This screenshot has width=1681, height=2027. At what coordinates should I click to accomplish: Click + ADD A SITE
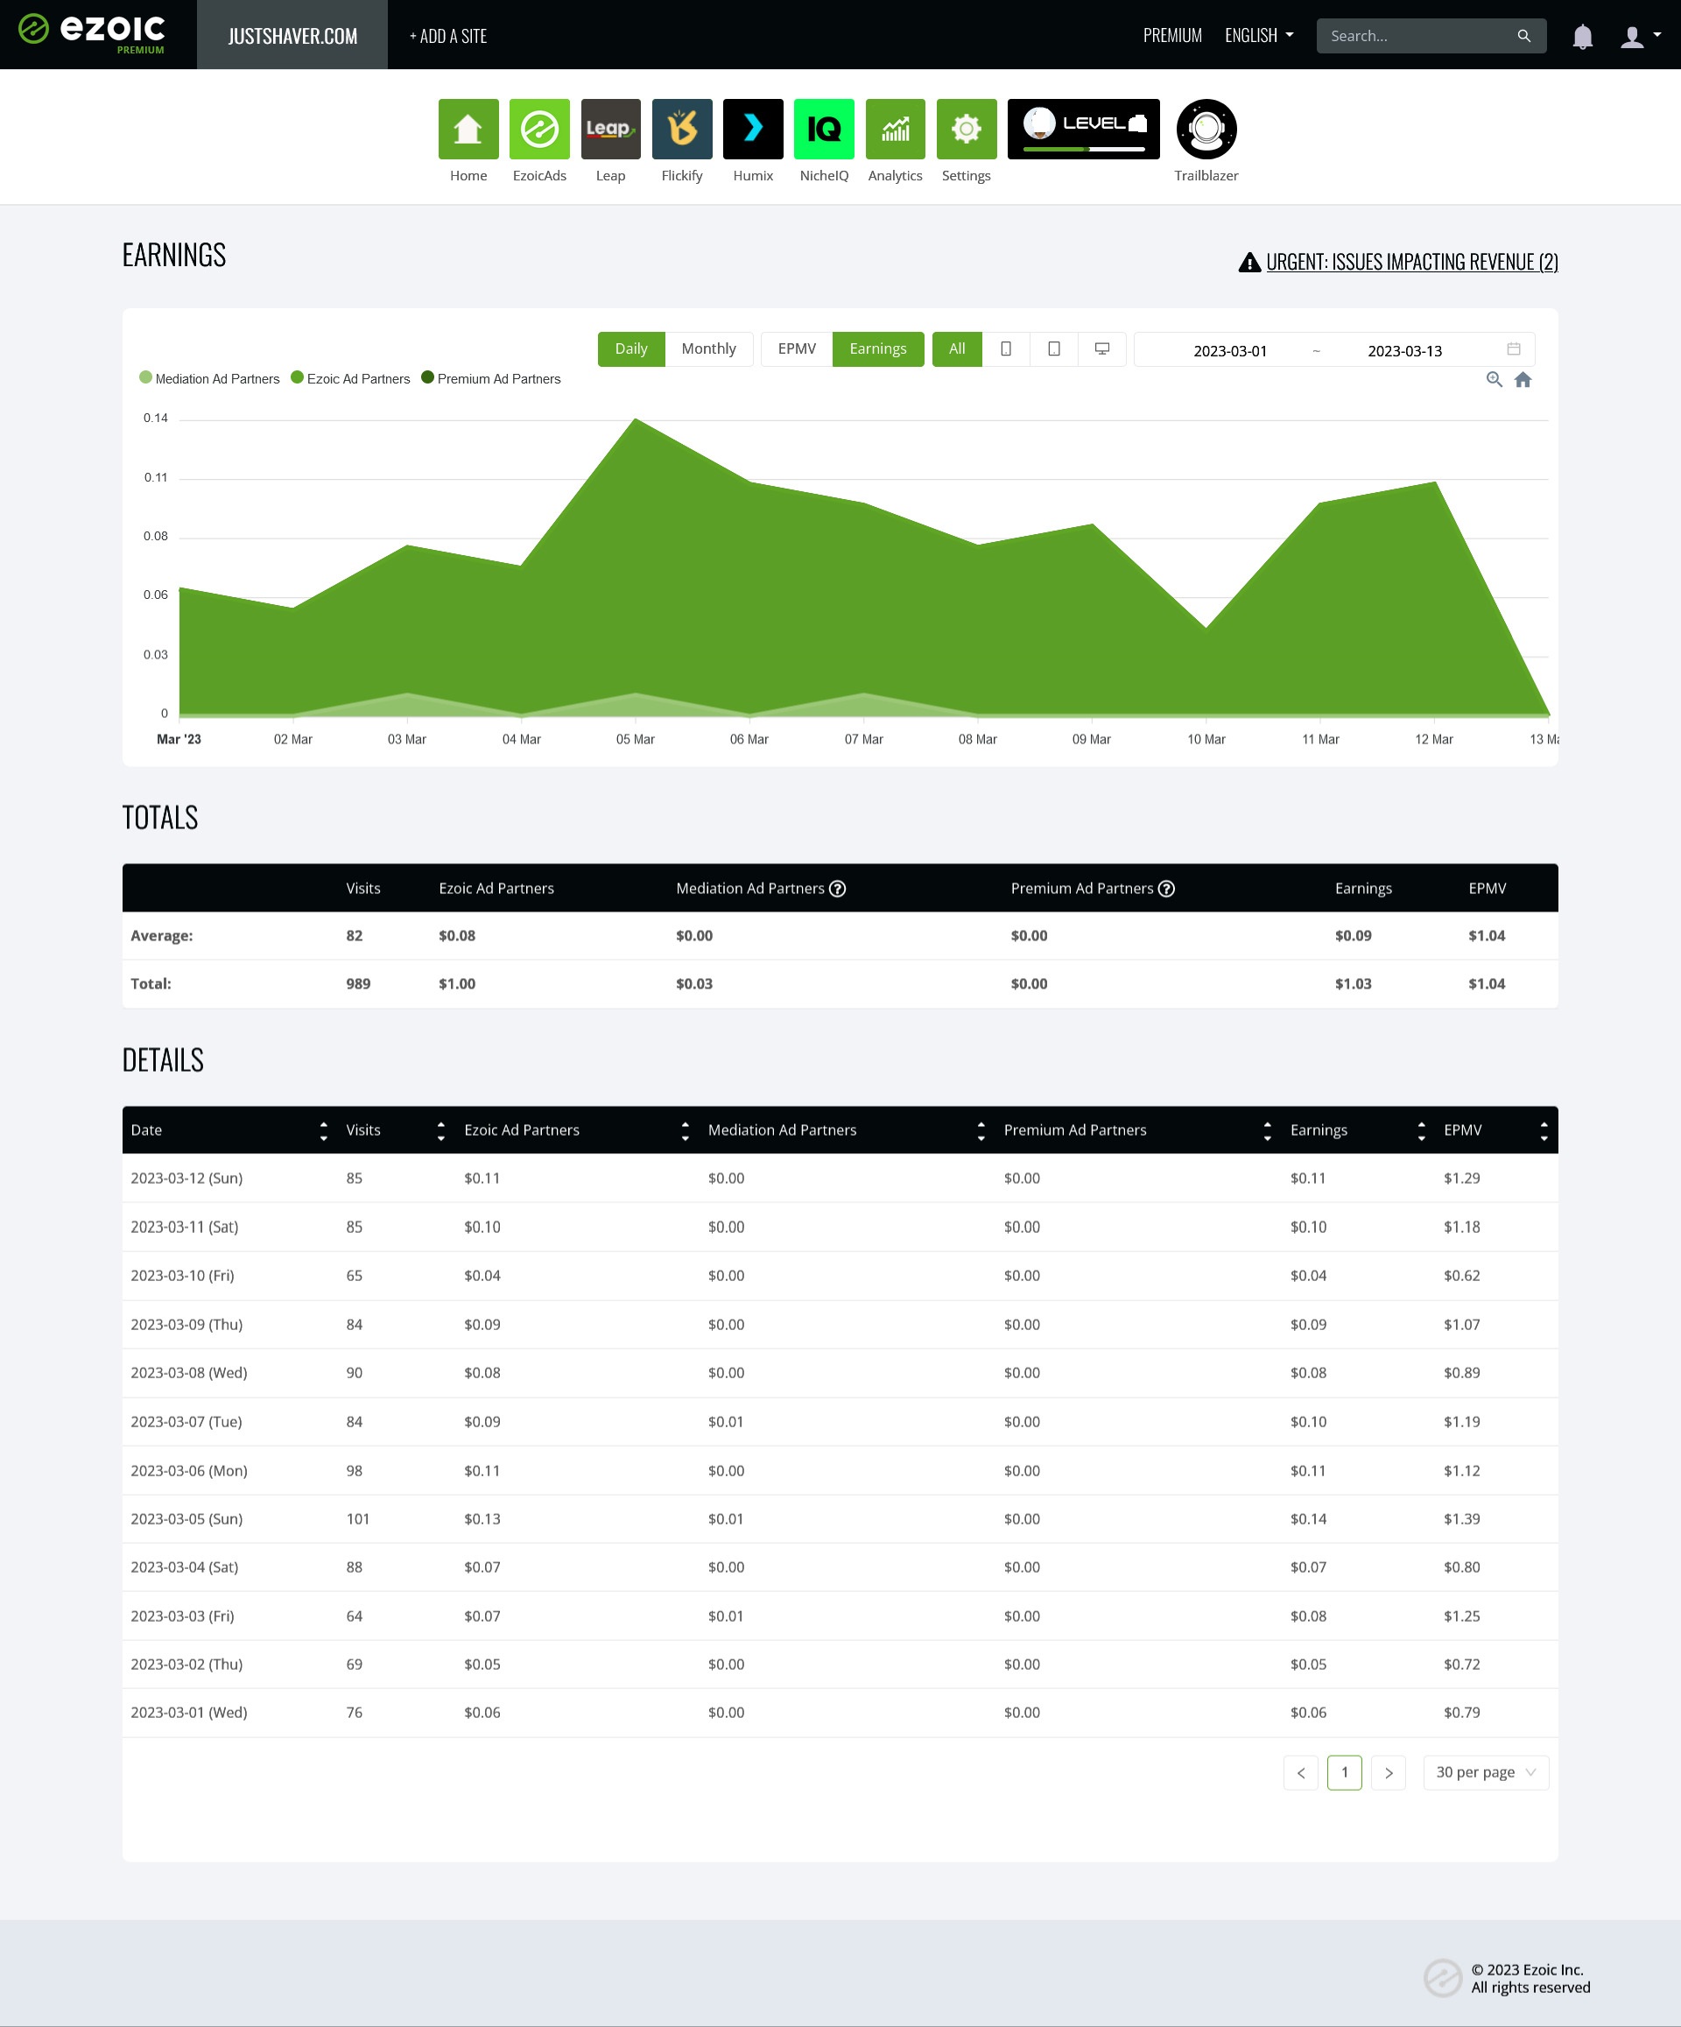447,36
